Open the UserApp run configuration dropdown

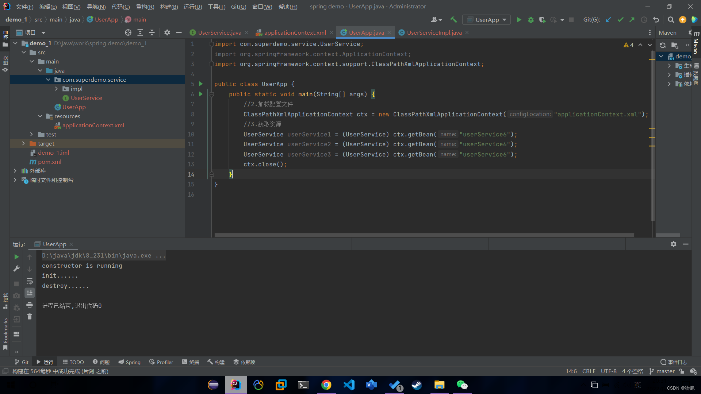point(486,20)
